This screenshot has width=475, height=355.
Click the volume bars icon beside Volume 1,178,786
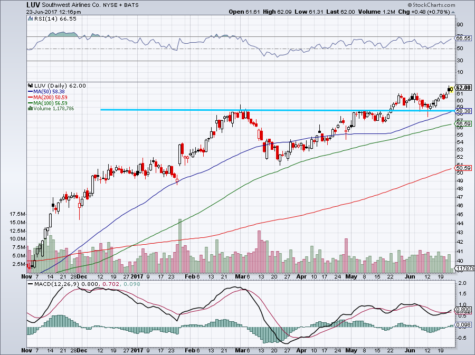(30, 108)
